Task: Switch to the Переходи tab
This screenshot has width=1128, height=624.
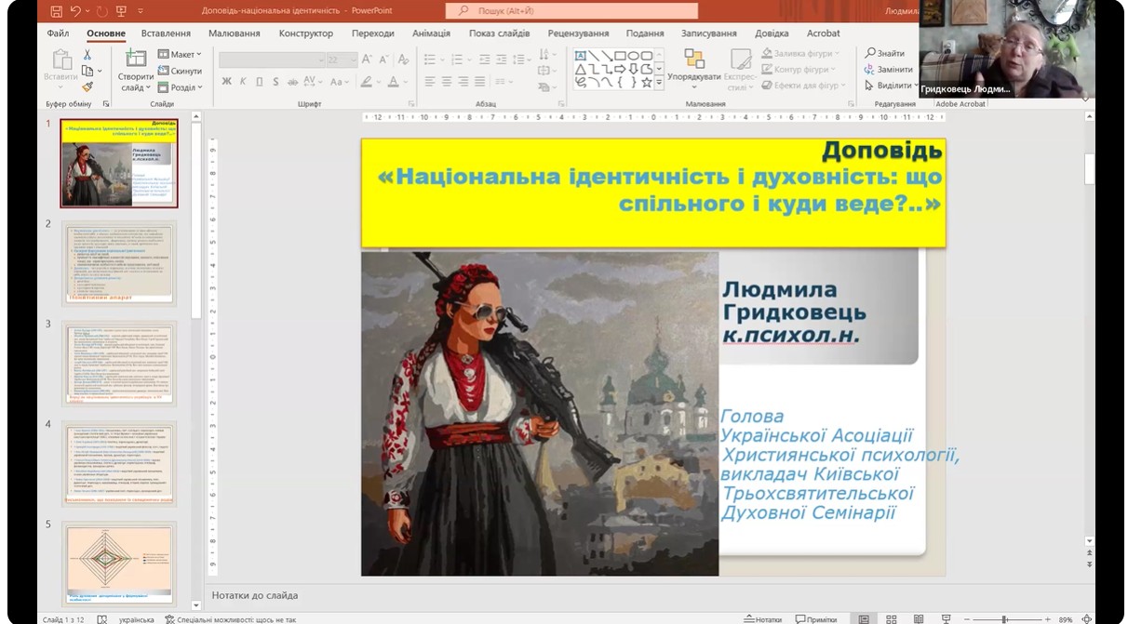Action: 373,33
